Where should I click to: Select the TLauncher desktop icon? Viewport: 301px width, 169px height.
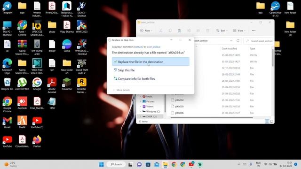[67, 84]
